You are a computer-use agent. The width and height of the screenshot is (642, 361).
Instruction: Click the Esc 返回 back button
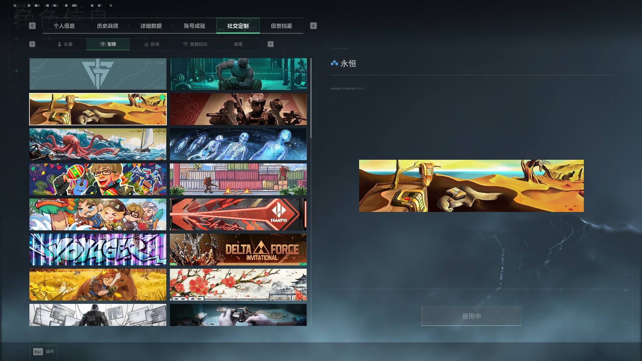pyautogui.click(x=43, y=352)
